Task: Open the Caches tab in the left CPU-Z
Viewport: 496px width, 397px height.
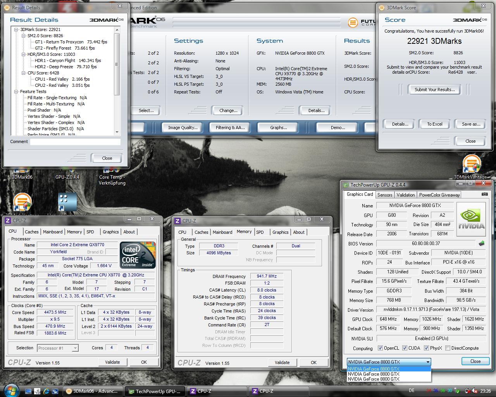Action: tap(32, 232)
